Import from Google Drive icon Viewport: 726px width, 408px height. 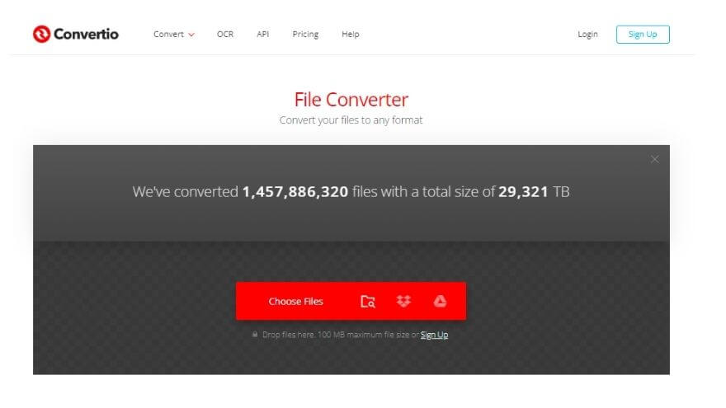pos(440,302)
